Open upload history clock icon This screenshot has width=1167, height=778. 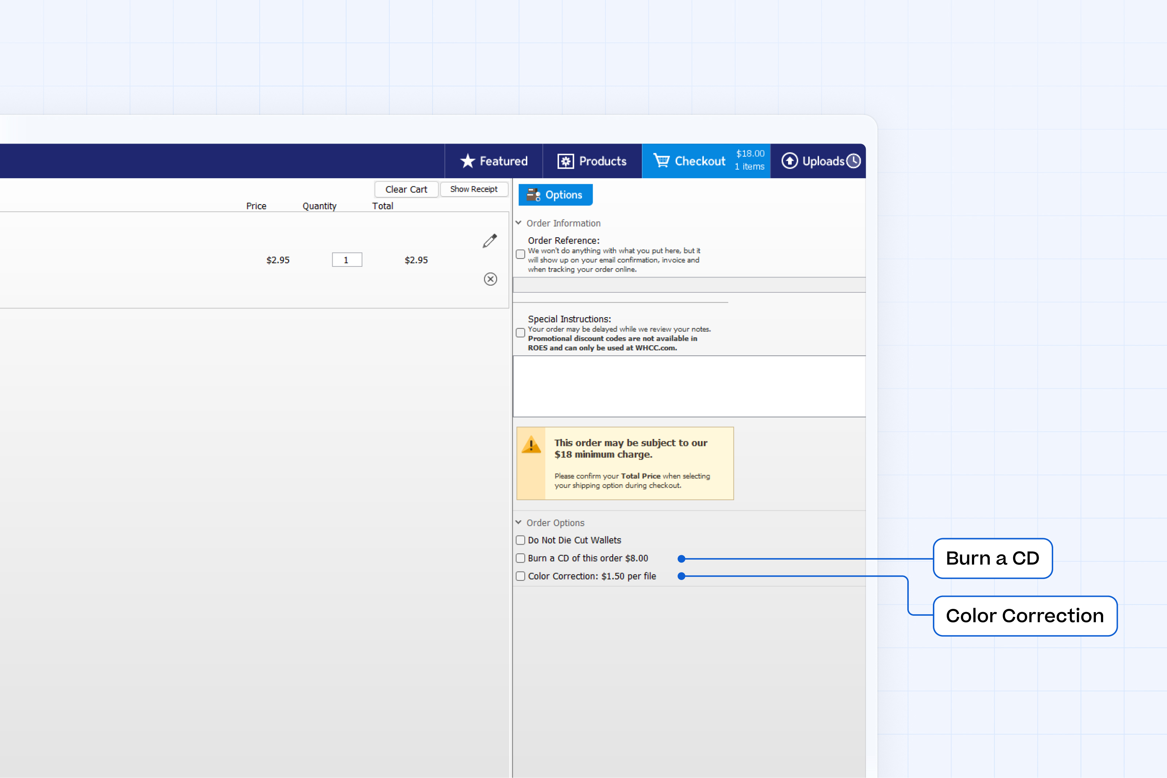tap(853, 161)
